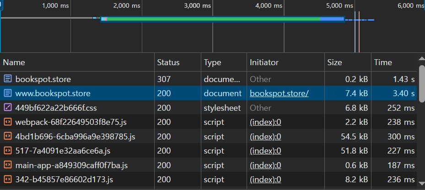The width and height of the screenshot is (425, 190).
Task: Open the bookspot.store/ initiator link
Action: point(279,93)
